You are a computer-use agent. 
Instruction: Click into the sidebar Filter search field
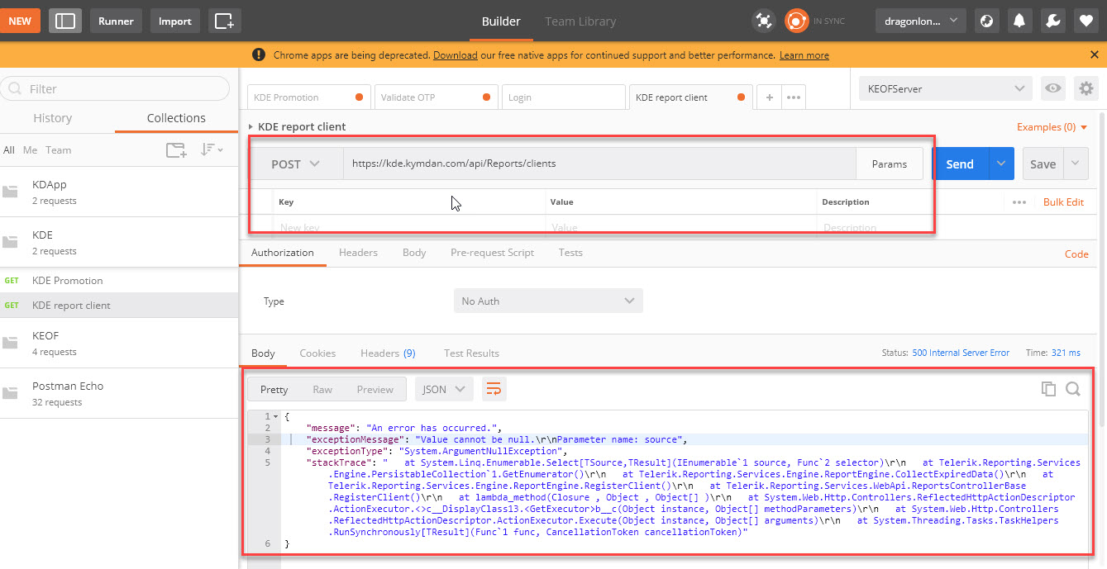[115, 88]
